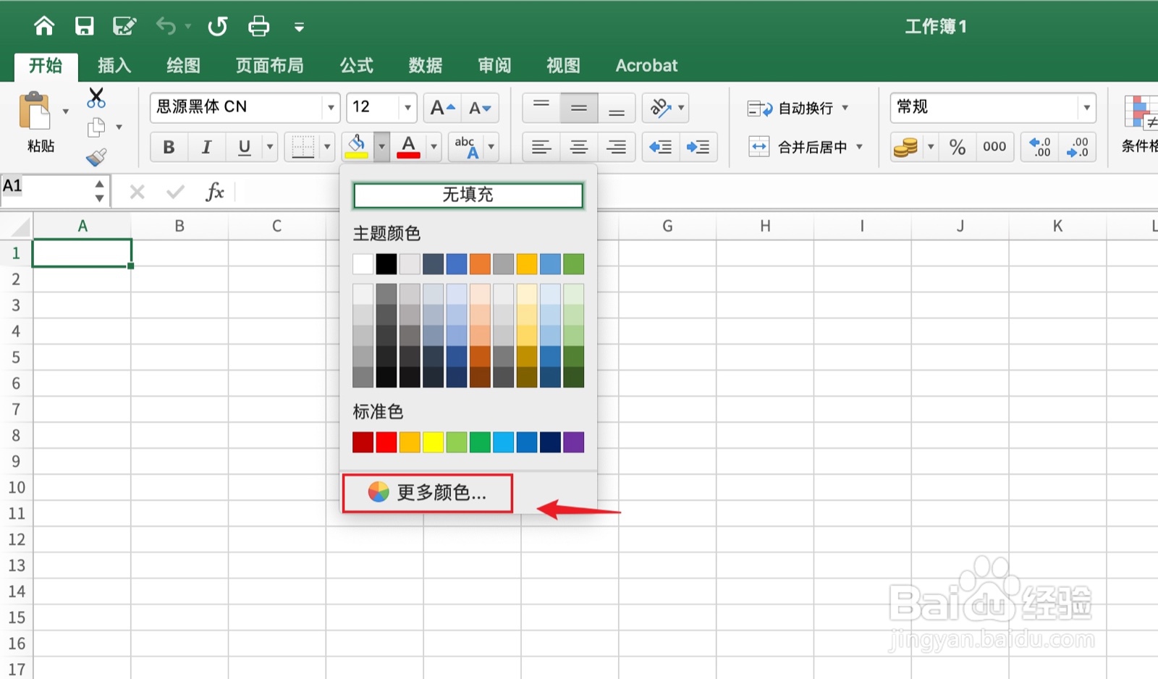
Task: Open the 公式 tab
Action: tap(357, 65)
